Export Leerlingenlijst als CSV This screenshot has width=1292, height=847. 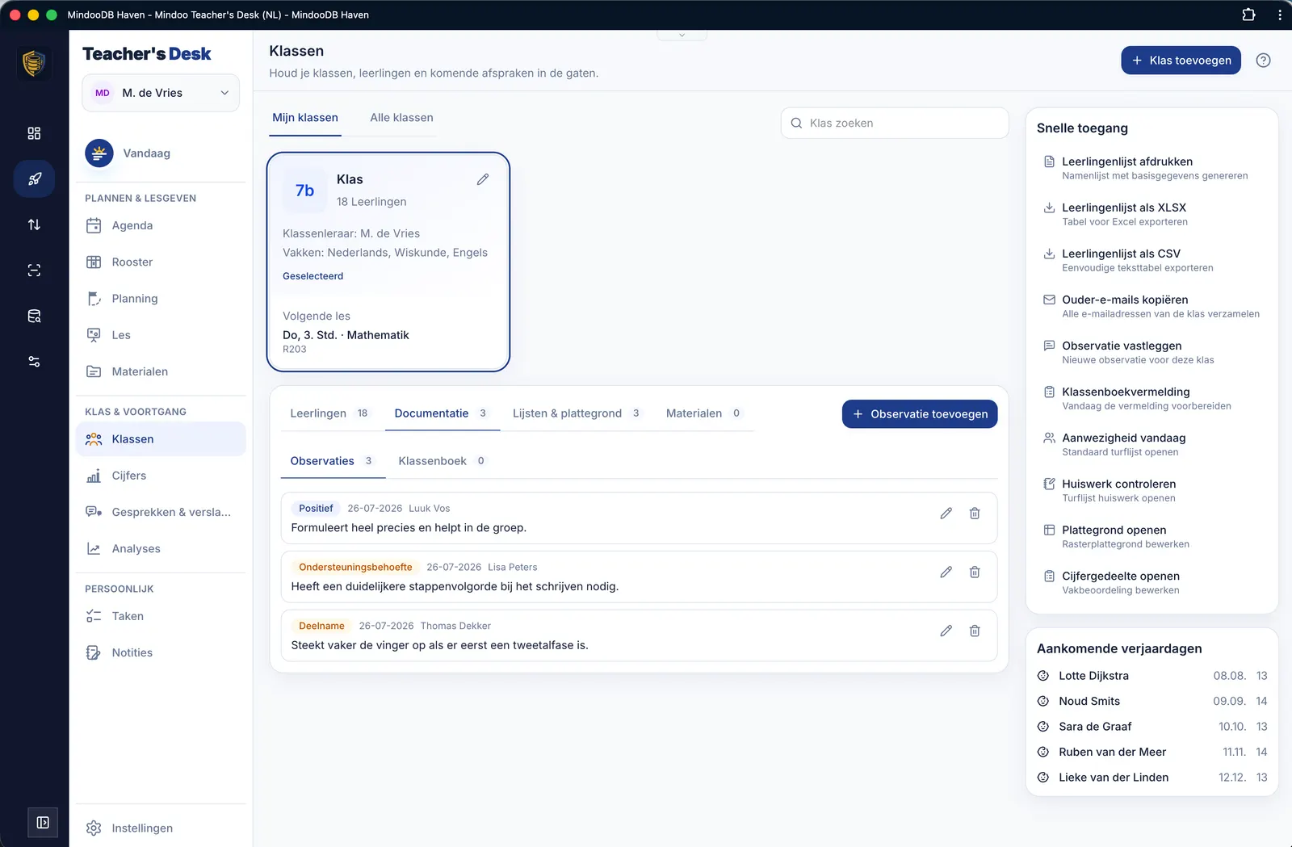click(x=1151, y=260)
